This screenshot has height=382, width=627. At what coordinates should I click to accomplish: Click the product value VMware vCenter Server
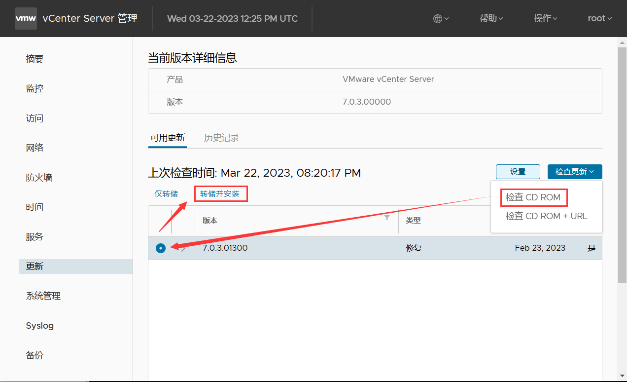pos(388,79)
